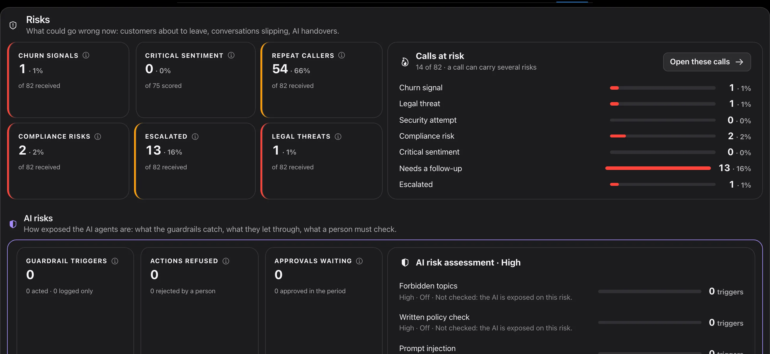The height and width of the screenshot is (354, 770).
Task: Open these calls button
Action: (x=707, y=62)
